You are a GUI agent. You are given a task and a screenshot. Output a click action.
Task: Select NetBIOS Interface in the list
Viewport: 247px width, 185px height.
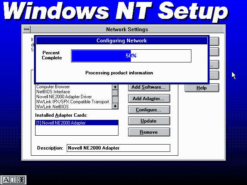(74, 92)
